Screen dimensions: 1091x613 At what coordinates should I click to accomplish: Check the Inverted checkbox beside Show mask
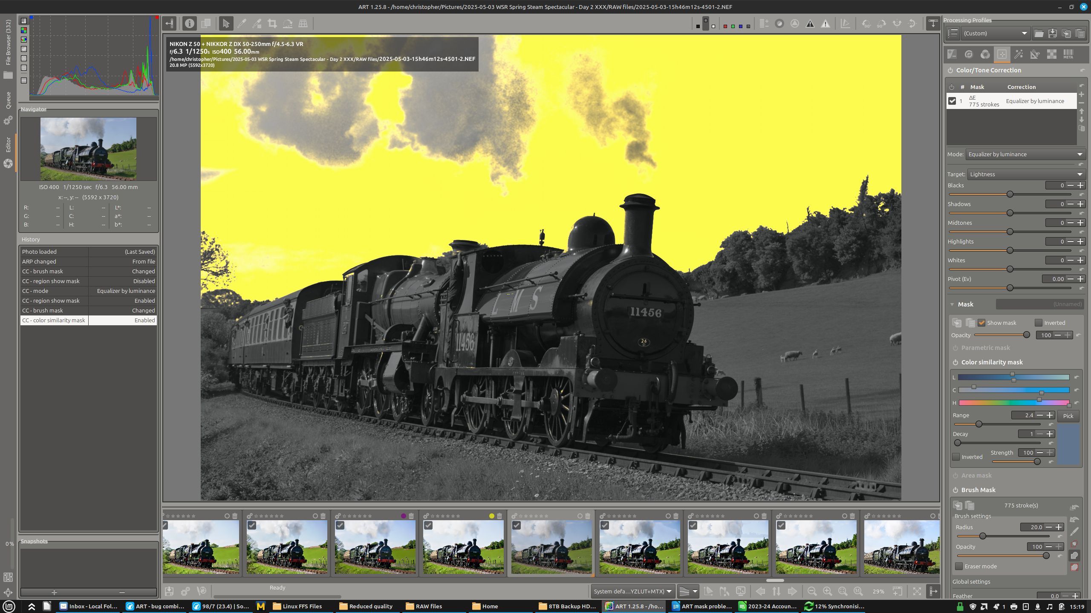point(1039,323)
